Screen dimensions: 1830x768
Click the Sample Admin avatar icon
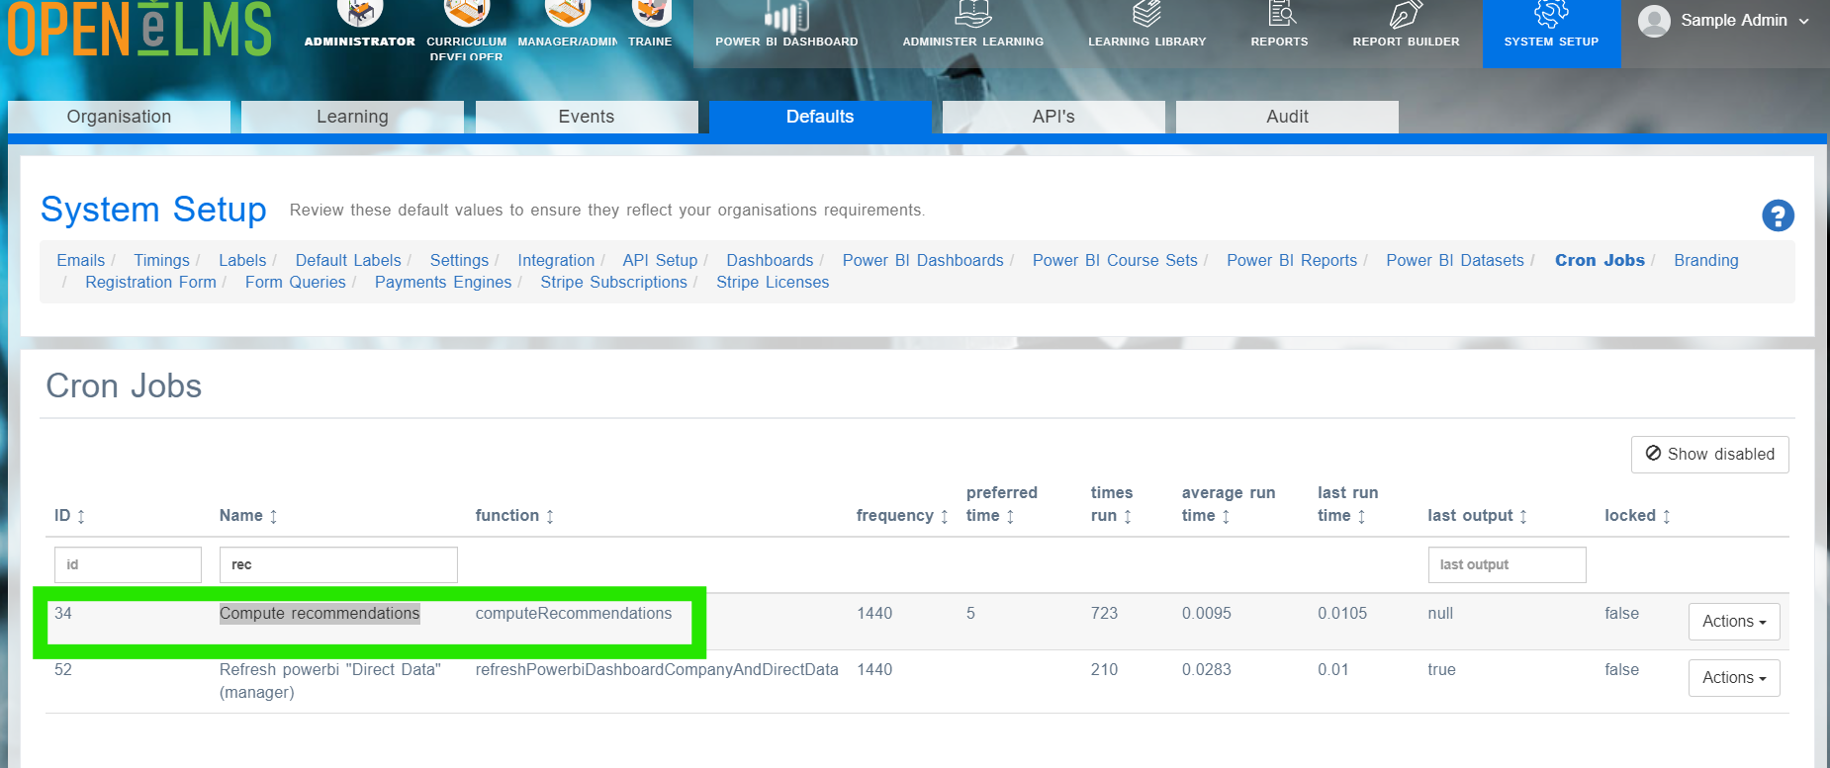tap(1654, 21)
